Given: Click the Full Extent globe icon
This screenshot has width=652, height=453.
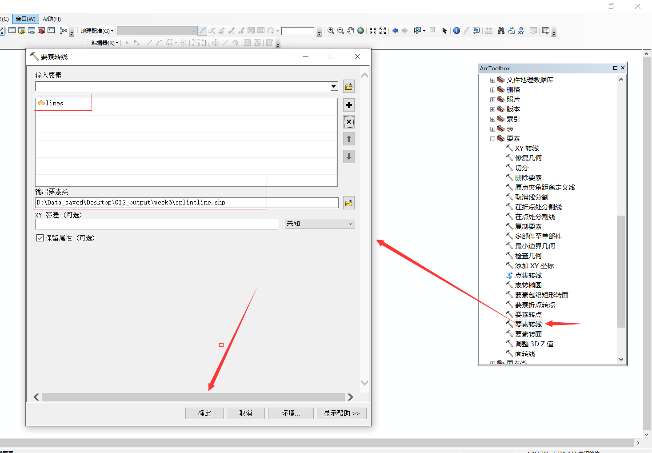Looking at the screenshot, I should point(361,31).
